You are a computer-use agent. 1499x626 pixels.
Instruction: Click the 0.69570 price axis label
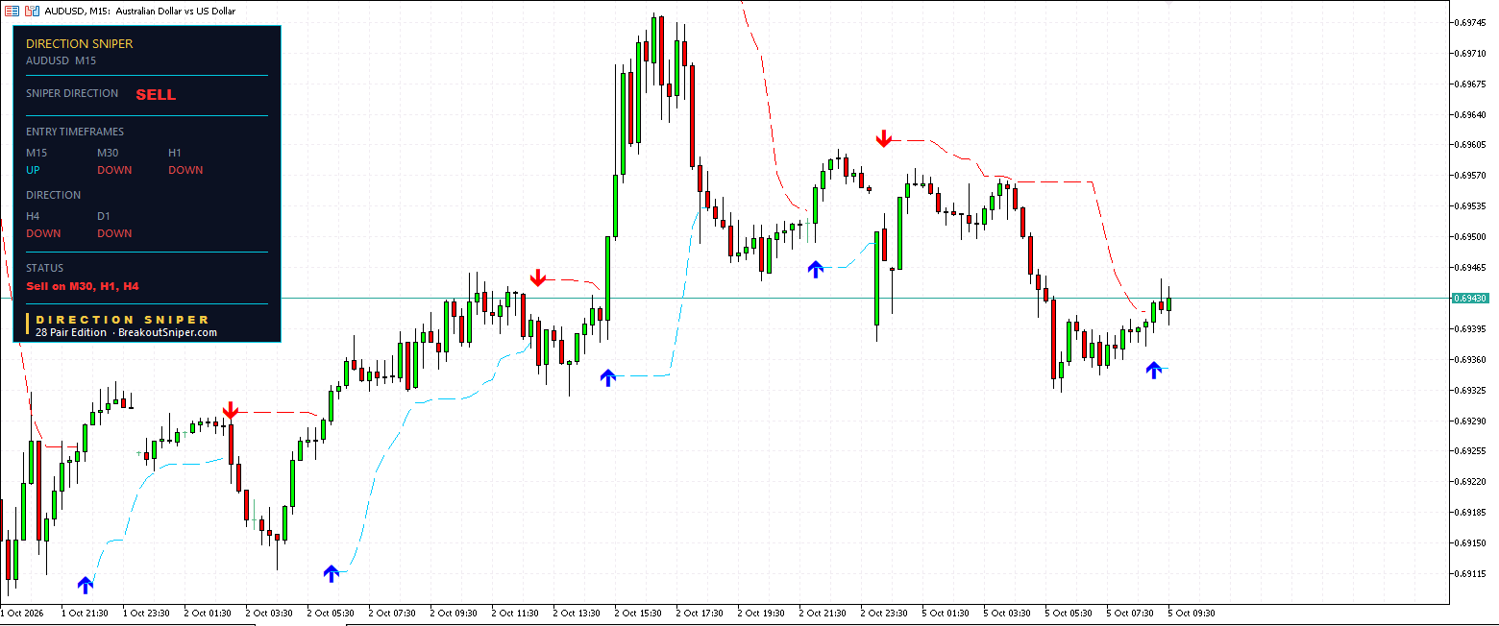[x=1472, y=176]
